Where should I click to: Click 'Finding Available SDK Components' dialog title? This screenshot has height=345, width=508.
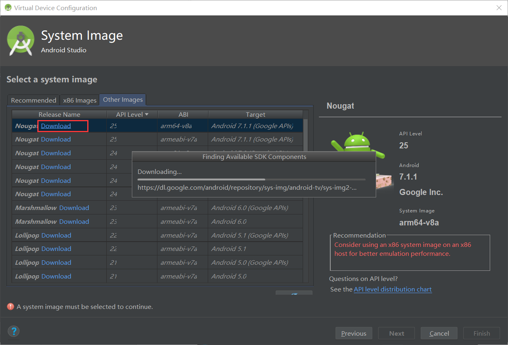coord(254,156)
